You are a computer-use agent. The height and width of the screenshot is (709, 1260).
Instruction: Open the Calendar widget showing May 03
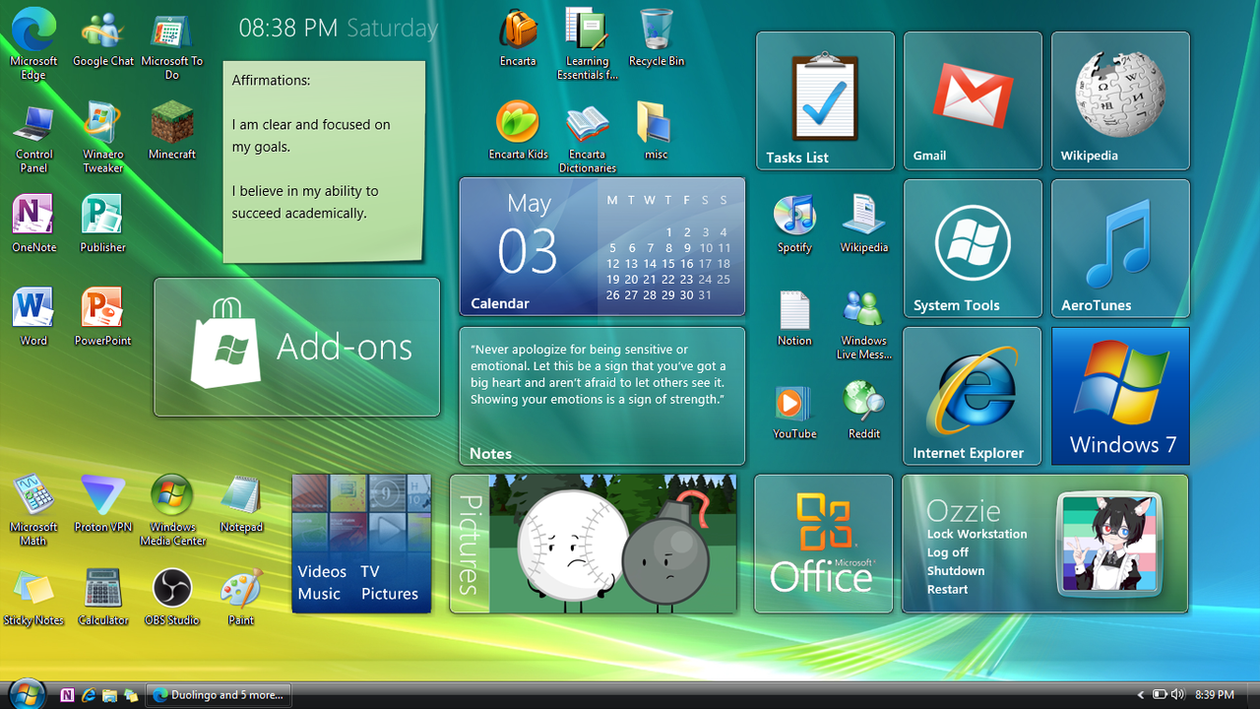[x=601, y=246]
